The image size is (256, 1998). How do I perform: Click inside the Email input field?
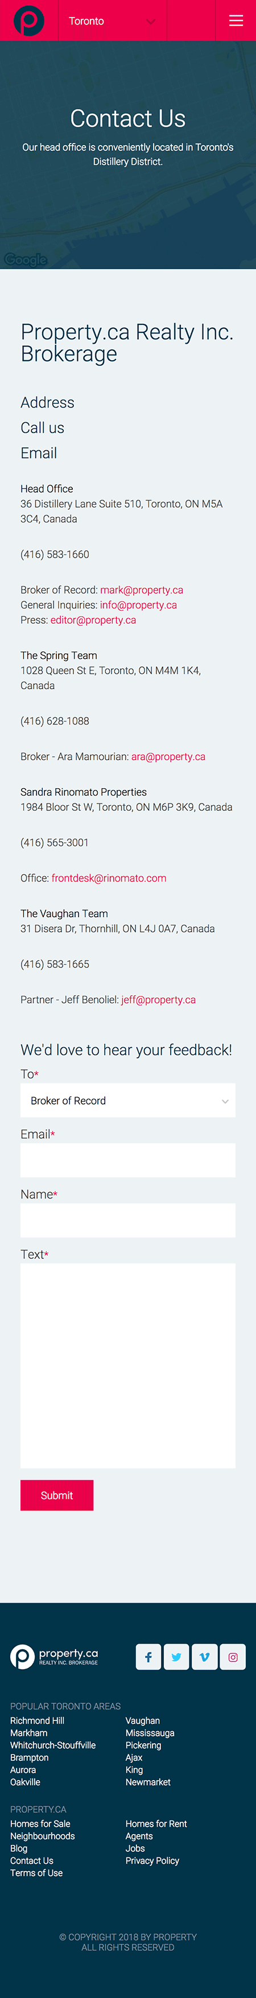pyautogui.click(x=128, y=1160)
